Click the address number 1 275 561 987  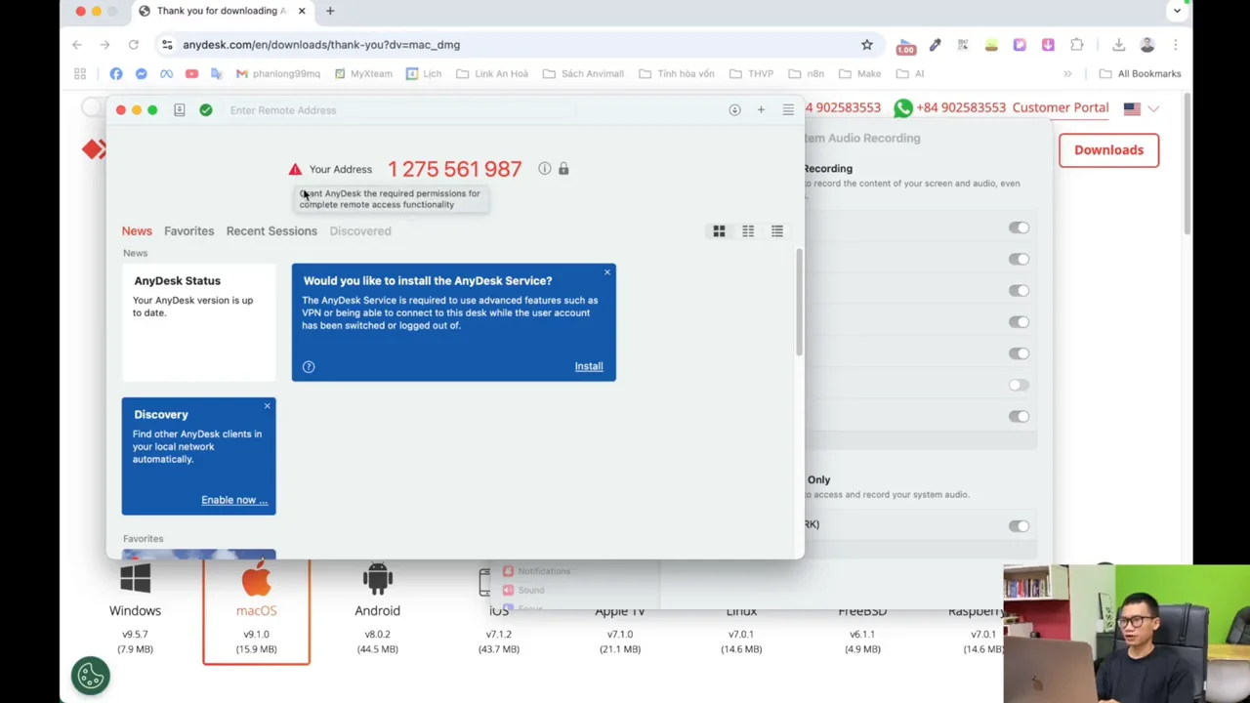coord(454,169)
